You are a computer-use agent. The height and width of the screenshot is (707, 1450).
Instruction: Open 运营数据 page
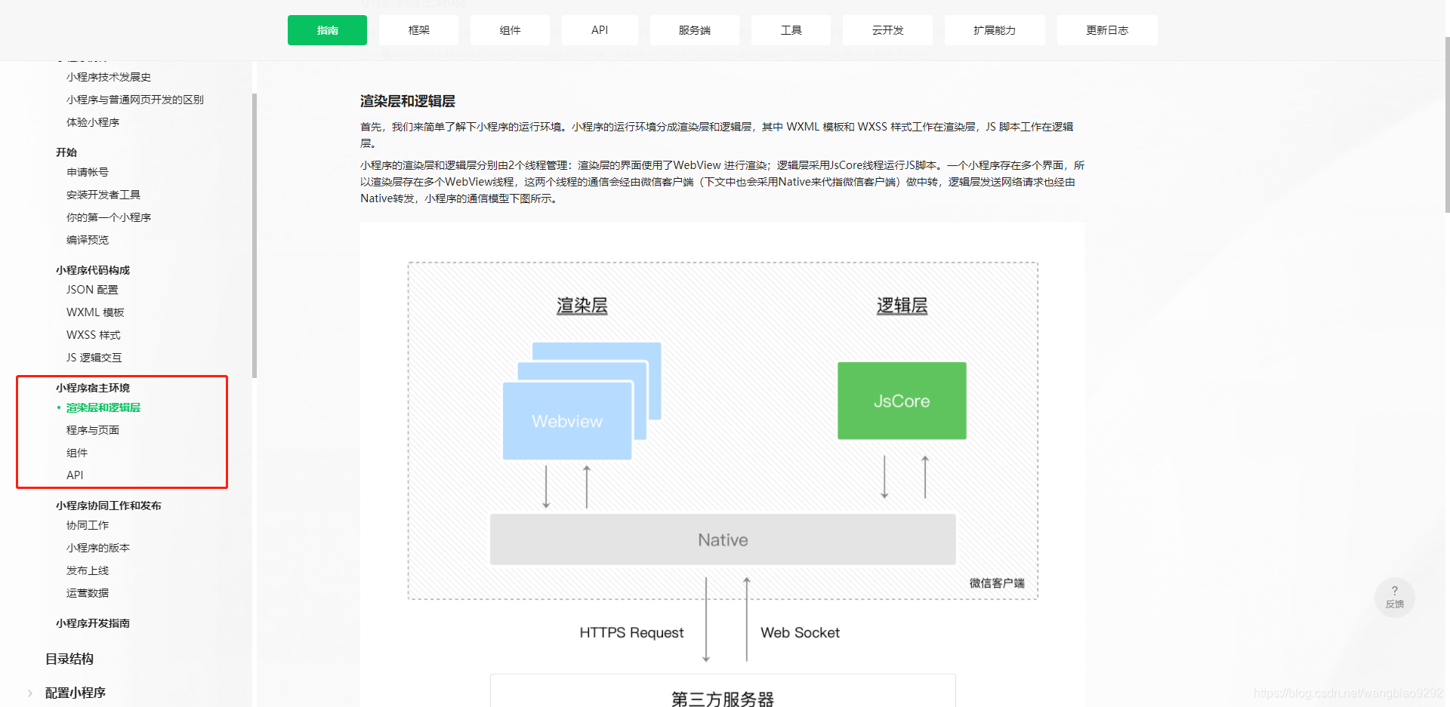(x=88, y=593)
